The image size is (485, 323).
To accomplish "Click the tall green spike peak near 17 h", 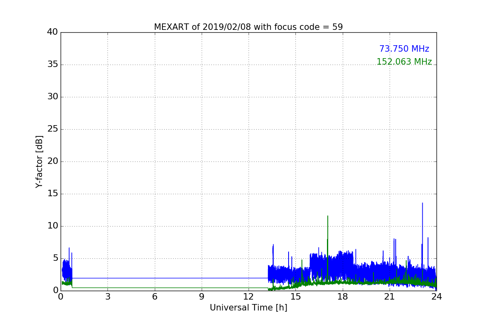I will [328, 216].
